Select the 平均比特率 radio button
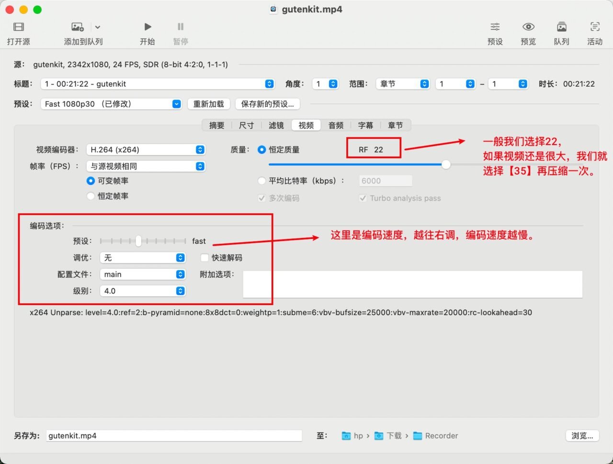This screenshot has height=464, width=613. click(261, 181)
